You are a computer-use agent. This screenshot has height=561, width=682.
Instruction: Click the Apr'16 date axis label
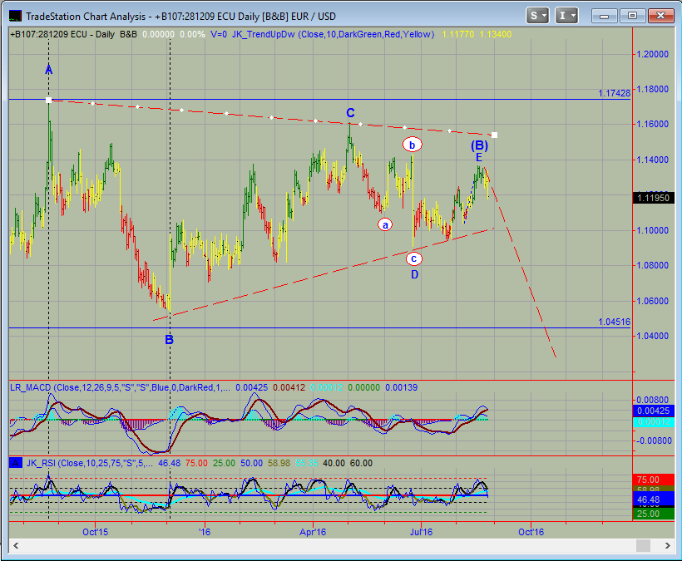(313, 532)
